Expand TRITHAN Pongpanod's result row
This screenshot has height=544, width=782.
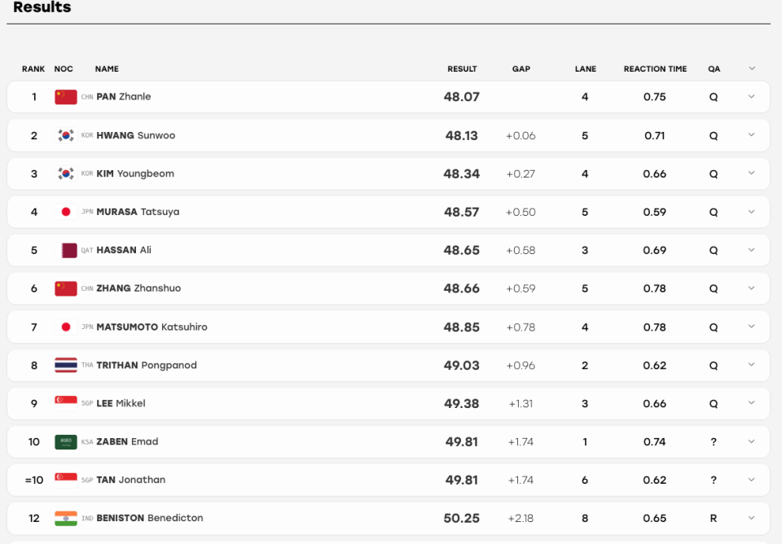tap(752, 365)
